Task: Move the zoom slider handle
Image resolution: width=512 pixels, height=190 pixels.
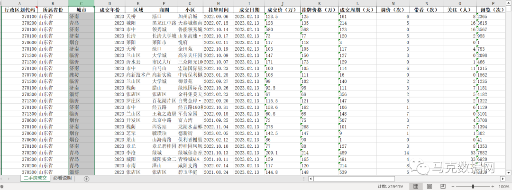Action: point(473,186)
